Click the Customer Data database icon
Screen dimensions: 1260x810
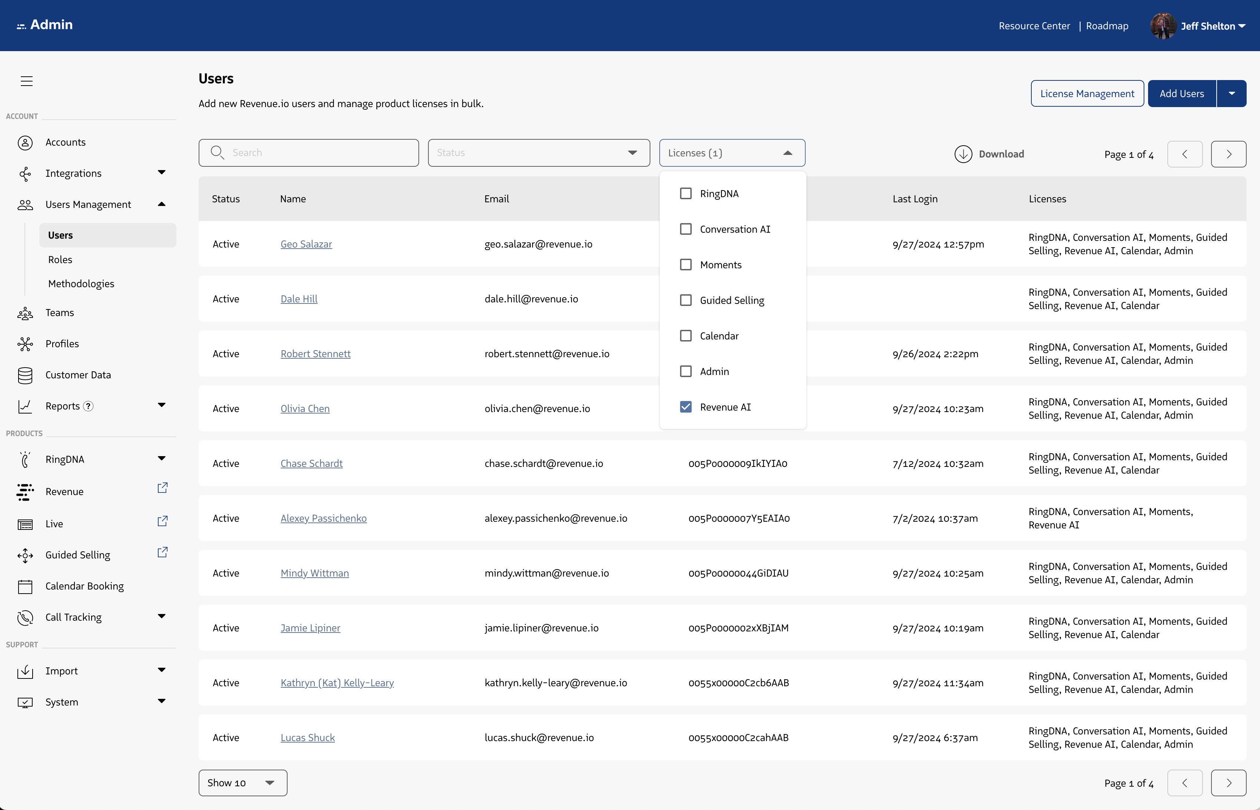click(x=25, y=375)
